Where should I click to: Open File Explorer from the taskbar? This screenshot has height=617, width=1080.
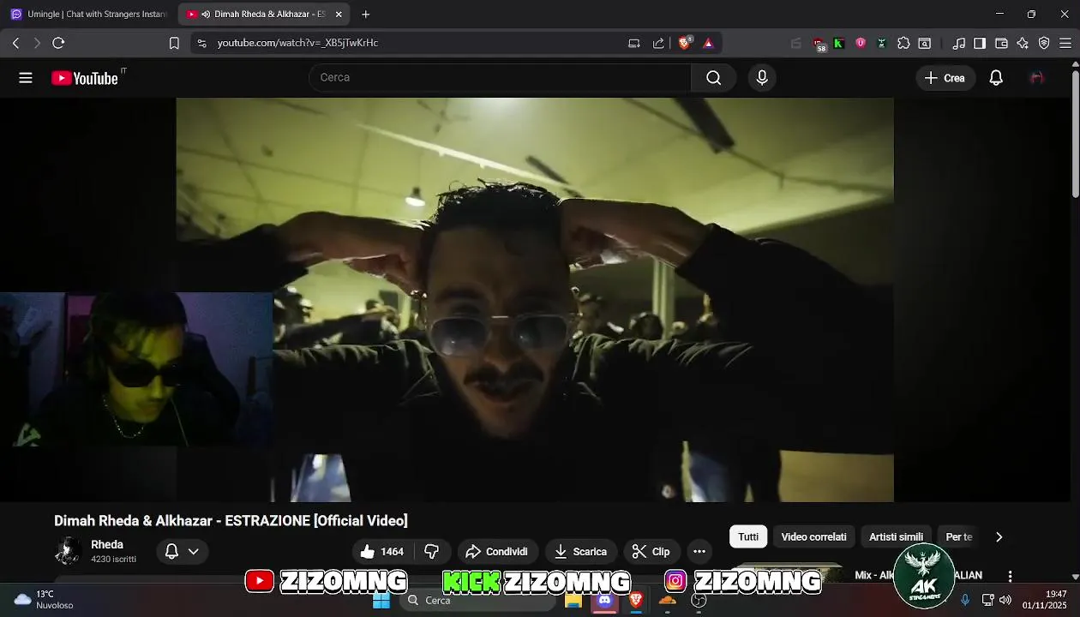574,601
